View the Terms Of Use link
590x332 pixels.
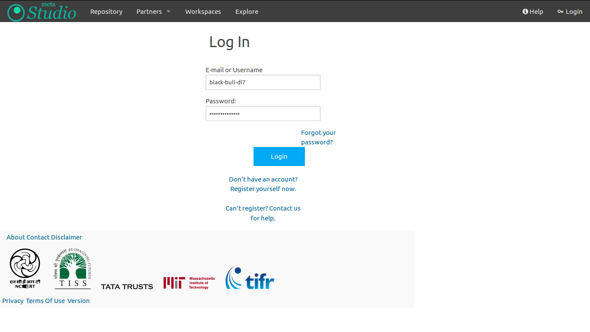[x=45, y=301]
